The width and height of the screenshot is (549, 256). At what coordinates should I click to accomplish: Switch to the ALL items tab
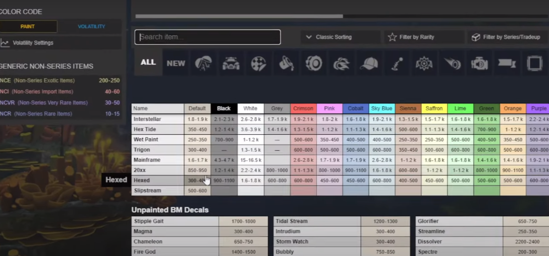coord(148,62)
